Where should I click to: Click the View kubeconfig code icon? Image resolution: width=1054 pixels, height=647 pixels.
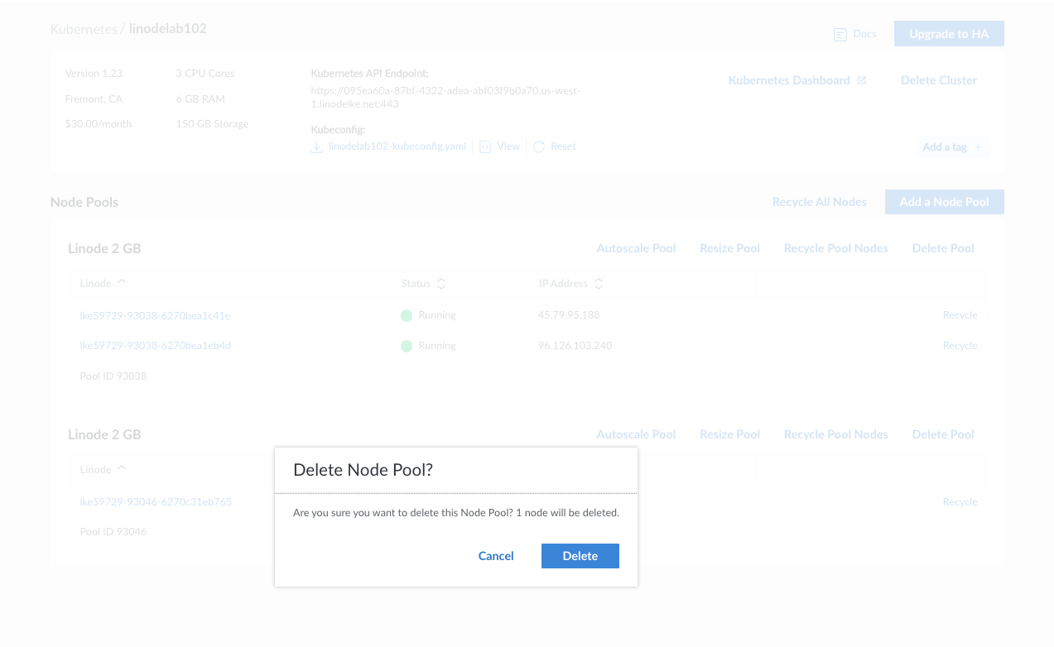tap(485, 147)
